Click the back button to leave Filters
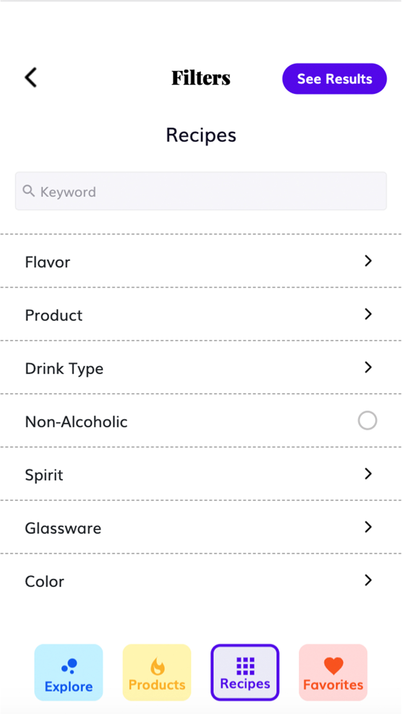 point(30,77)
